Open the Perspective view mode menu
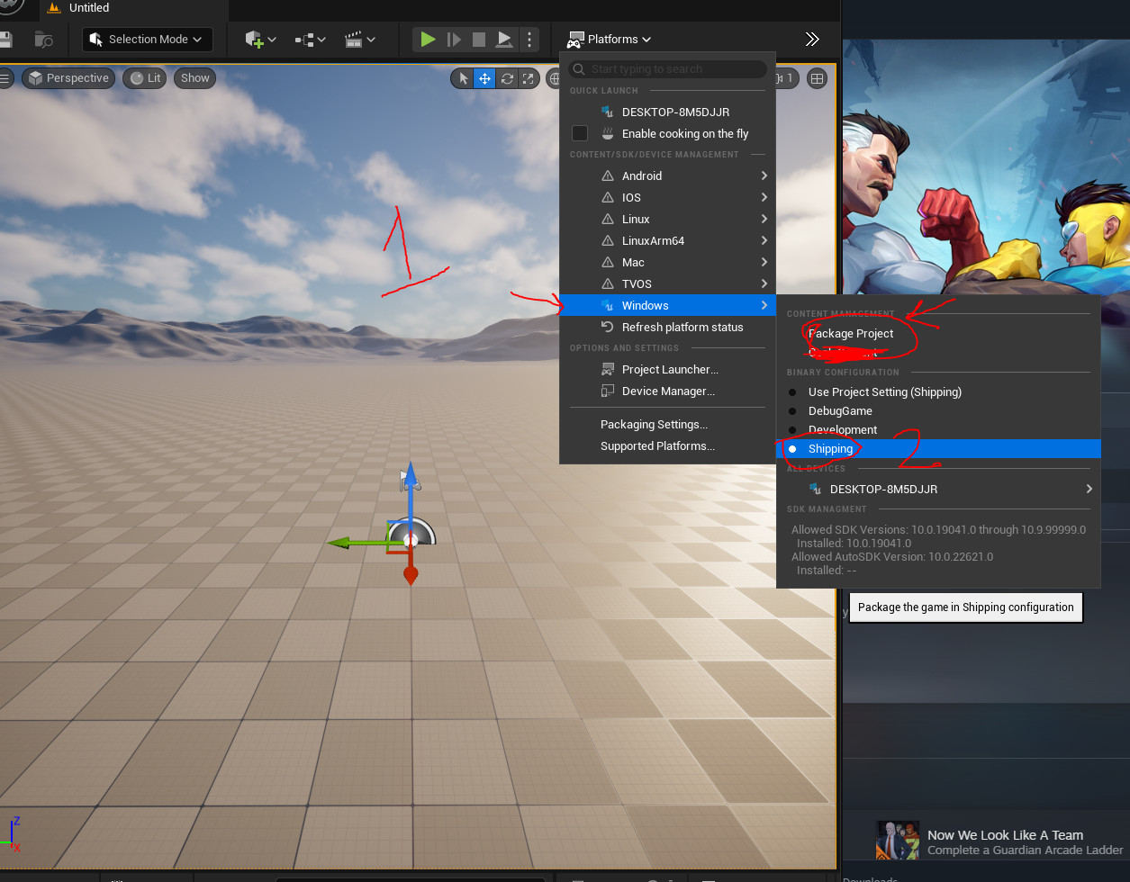Screen dimensions: 1130x882 [x=68, y=78]
